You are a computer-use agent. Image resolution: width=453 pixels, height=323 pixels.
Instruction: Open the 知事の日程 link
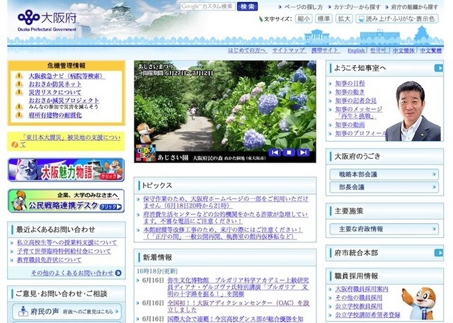point(350,84)
